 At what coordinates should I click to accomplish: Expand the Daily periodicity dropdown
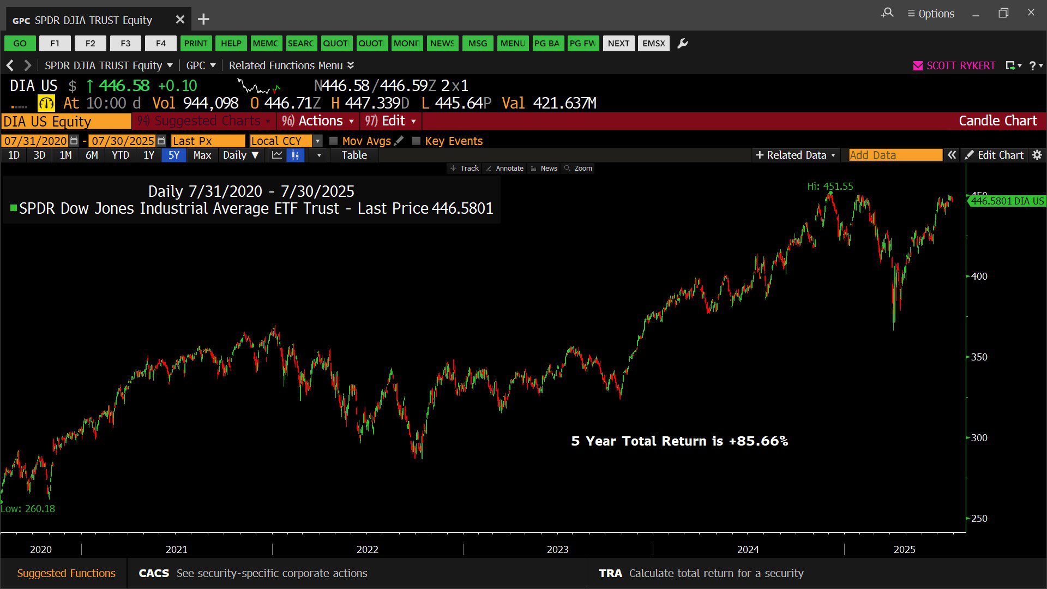240,155
